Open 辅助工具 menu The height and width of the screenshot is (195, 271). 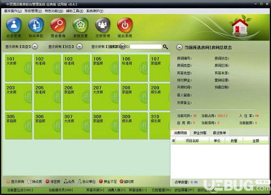click(x=74, y=11)
